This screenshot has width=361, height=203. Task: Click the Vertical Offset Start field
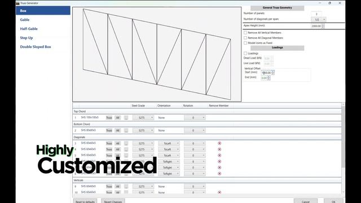click(266, 73)
